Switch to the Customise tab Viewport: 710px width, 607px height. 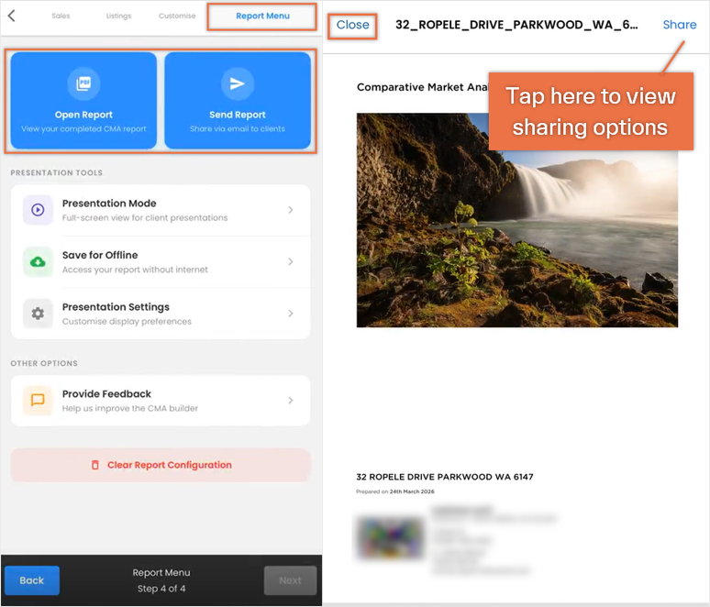(x=177, y=16)
